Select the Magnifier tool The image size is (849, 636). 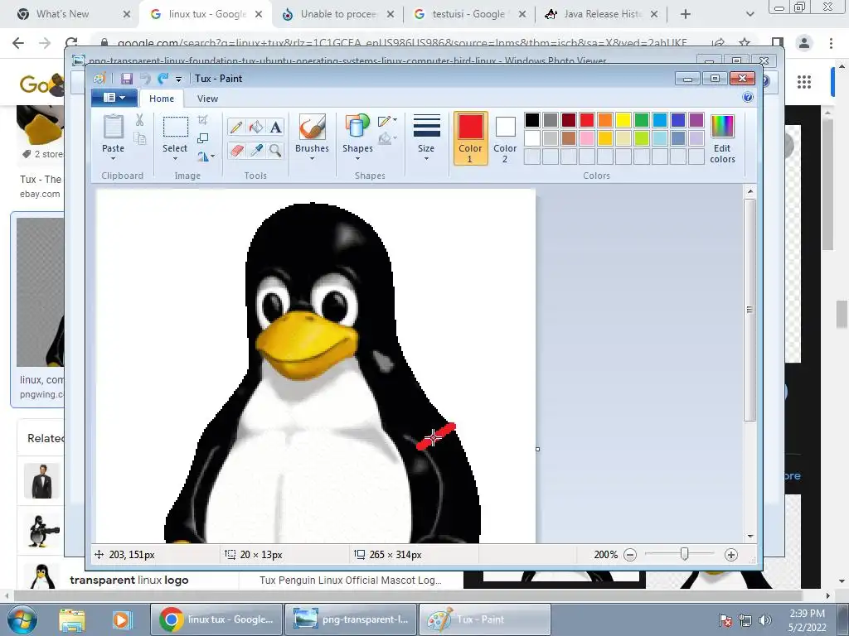[275, 150]
